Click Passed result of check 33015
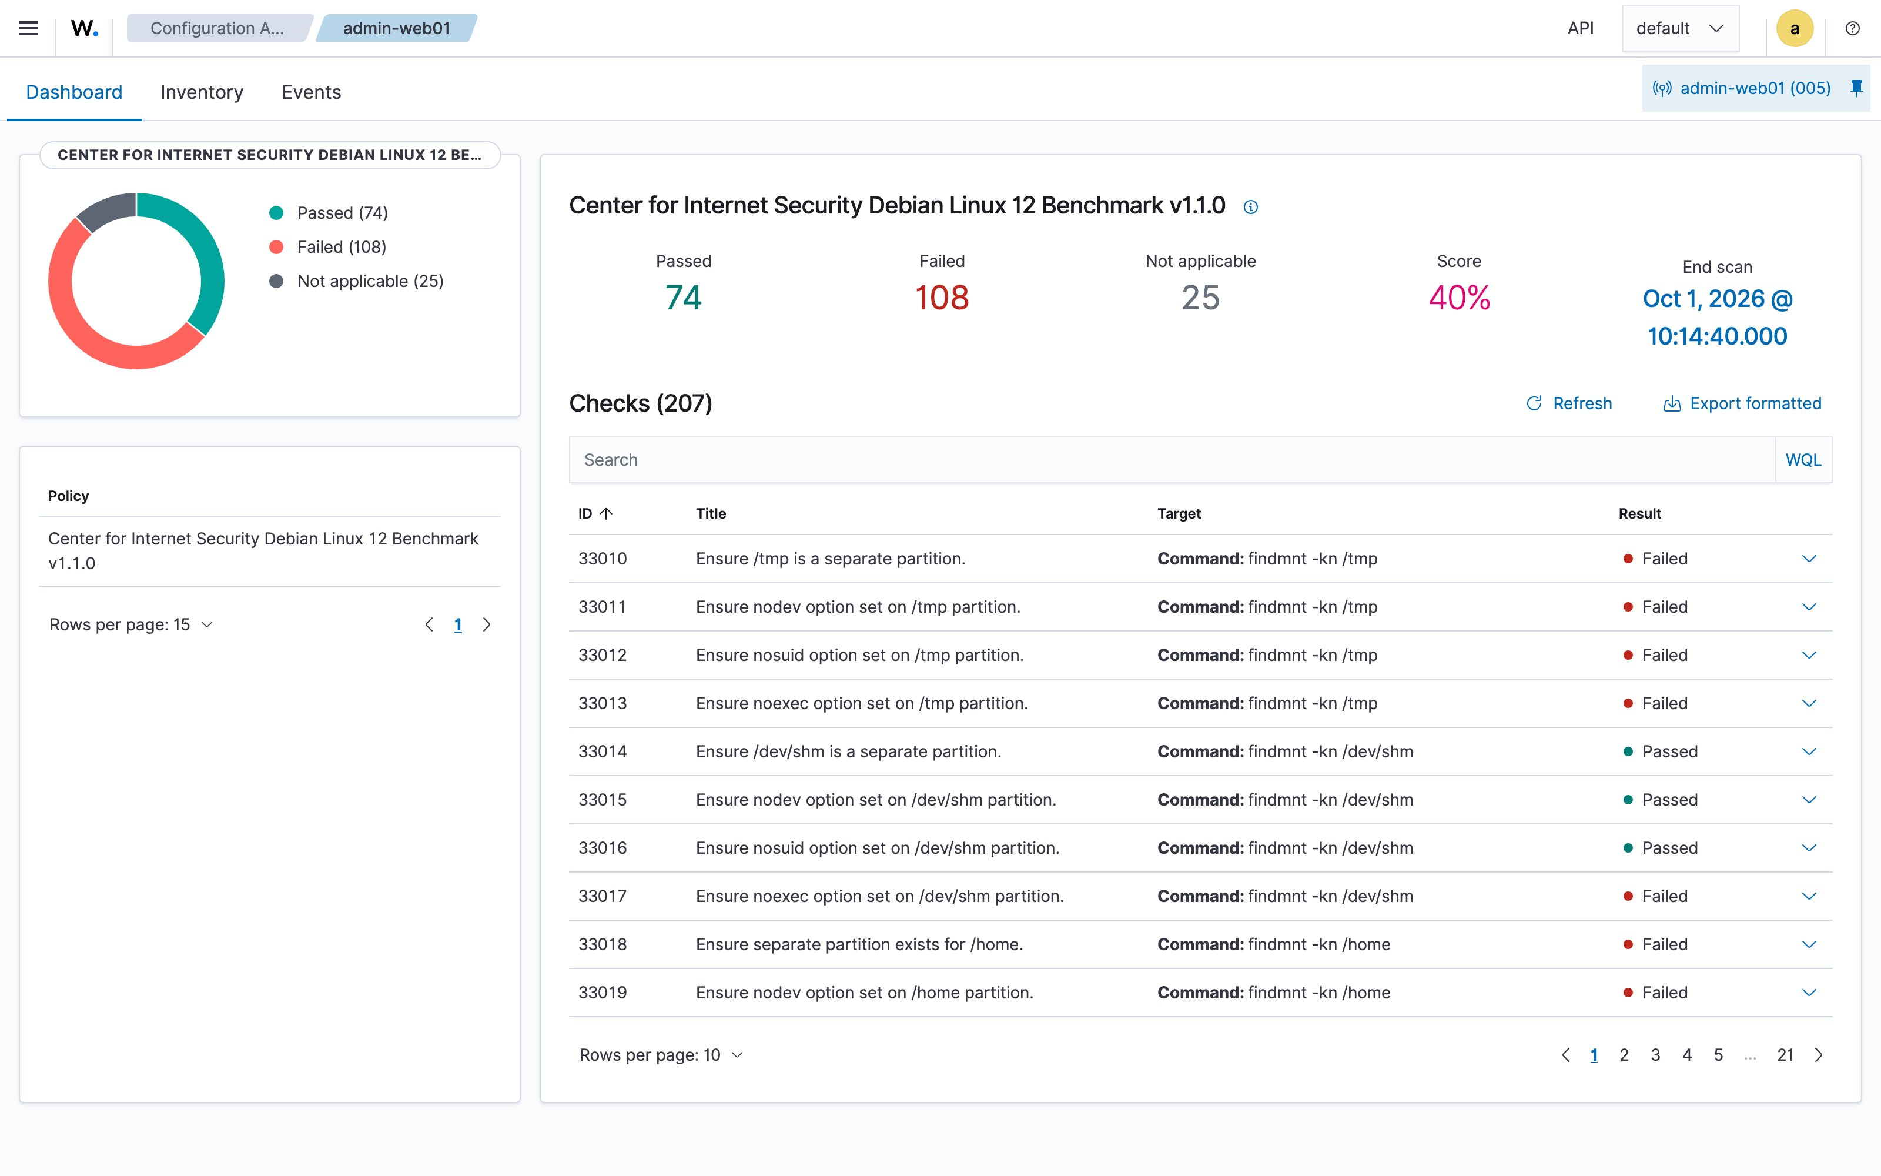 point(1660,800)
